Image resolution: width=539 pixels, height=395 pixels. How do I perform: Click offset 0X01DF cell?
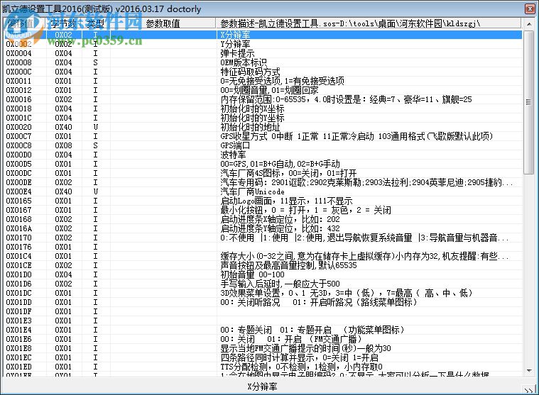pos(18,311)
